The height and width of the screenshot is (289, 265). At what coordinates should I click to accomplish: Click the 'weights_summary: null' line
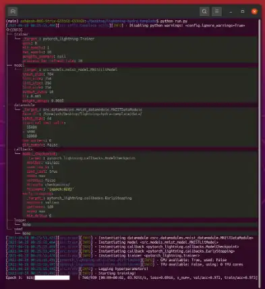[44, 57]
